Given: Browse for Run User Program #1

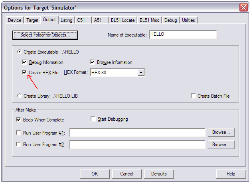Looking at the screenshot, I should [221, 132].
